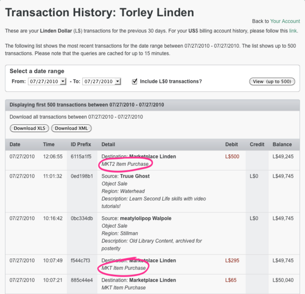Click transaction ID 6115a1f5
Image resolution: width=305 pixels, height=294 pixels.
(81, 156)
